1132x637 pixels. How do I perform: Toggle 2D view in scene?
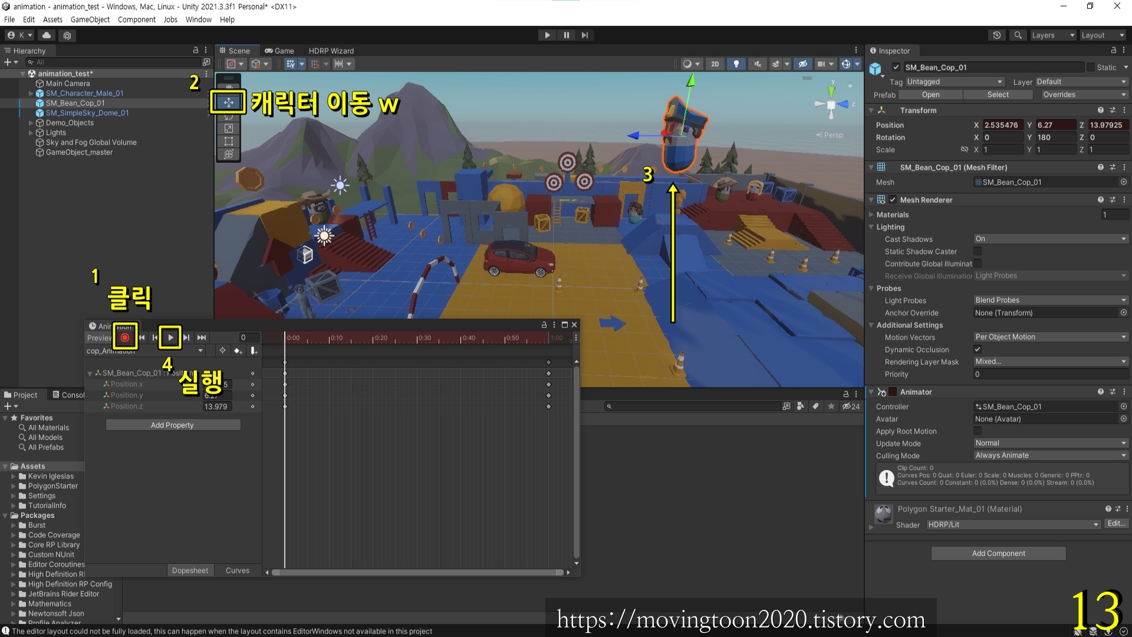pyautogui.click(x=715, y=64)
